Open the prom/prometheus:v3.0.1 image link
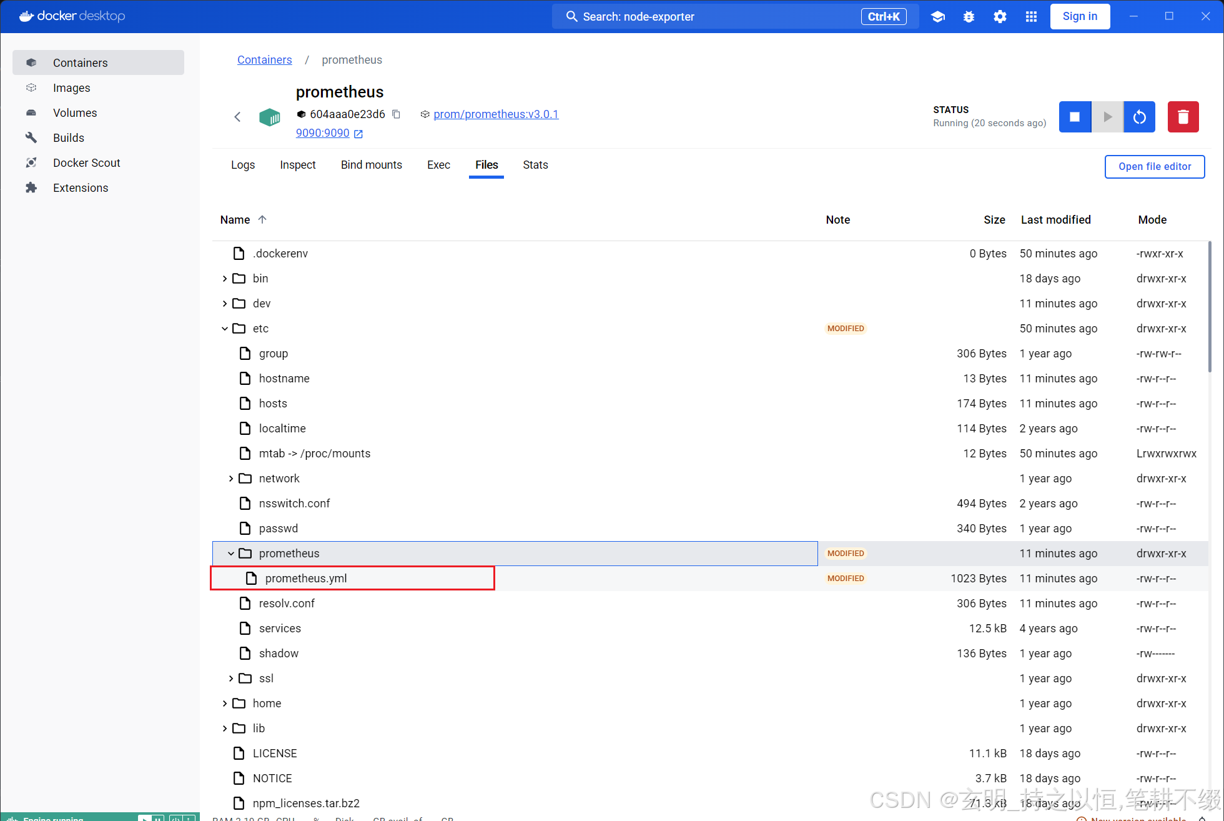The width and height of the screenshot is (1224, 821). (496, 114)
